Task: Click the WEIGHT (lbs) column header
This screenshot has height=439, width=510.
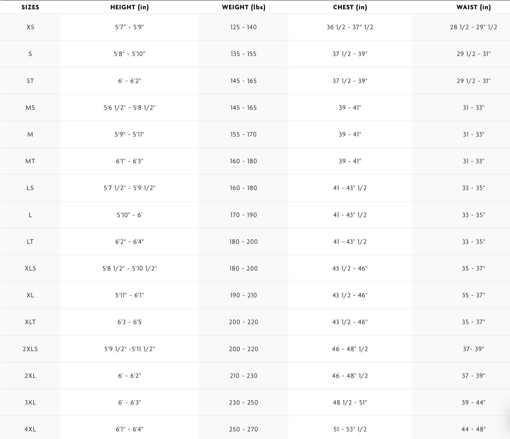Action: coord(244,7)
